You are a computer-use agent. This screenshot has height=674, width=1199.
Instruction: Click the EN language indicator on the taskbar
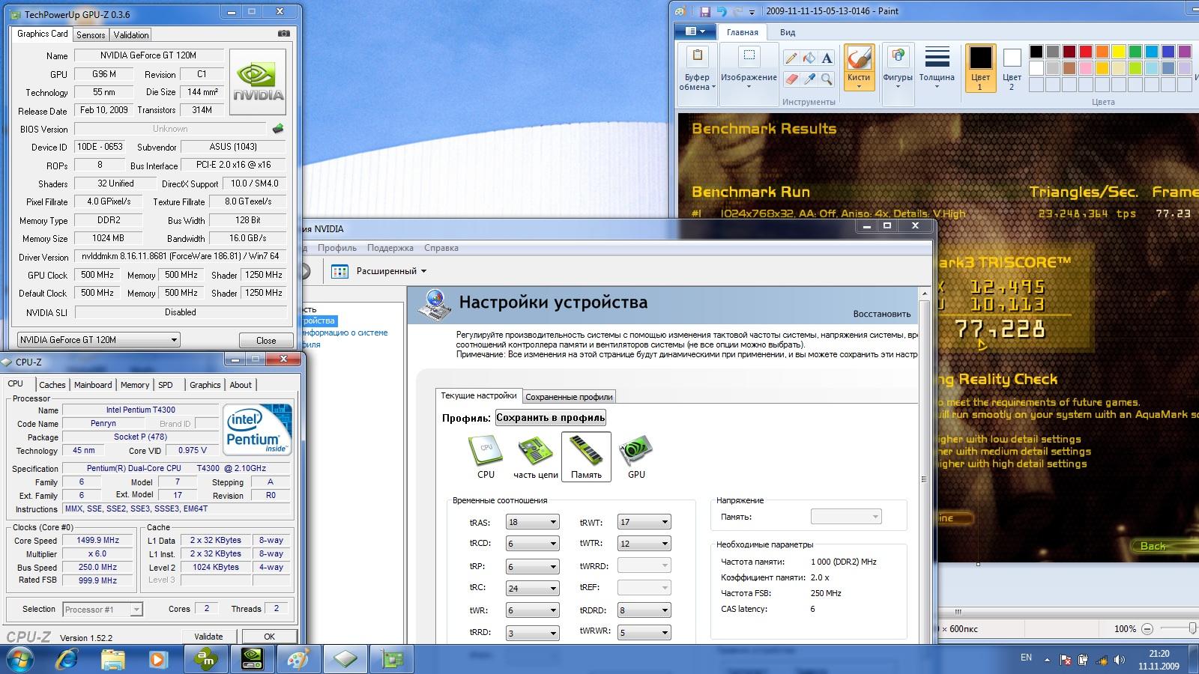(x=1026, y=658)
